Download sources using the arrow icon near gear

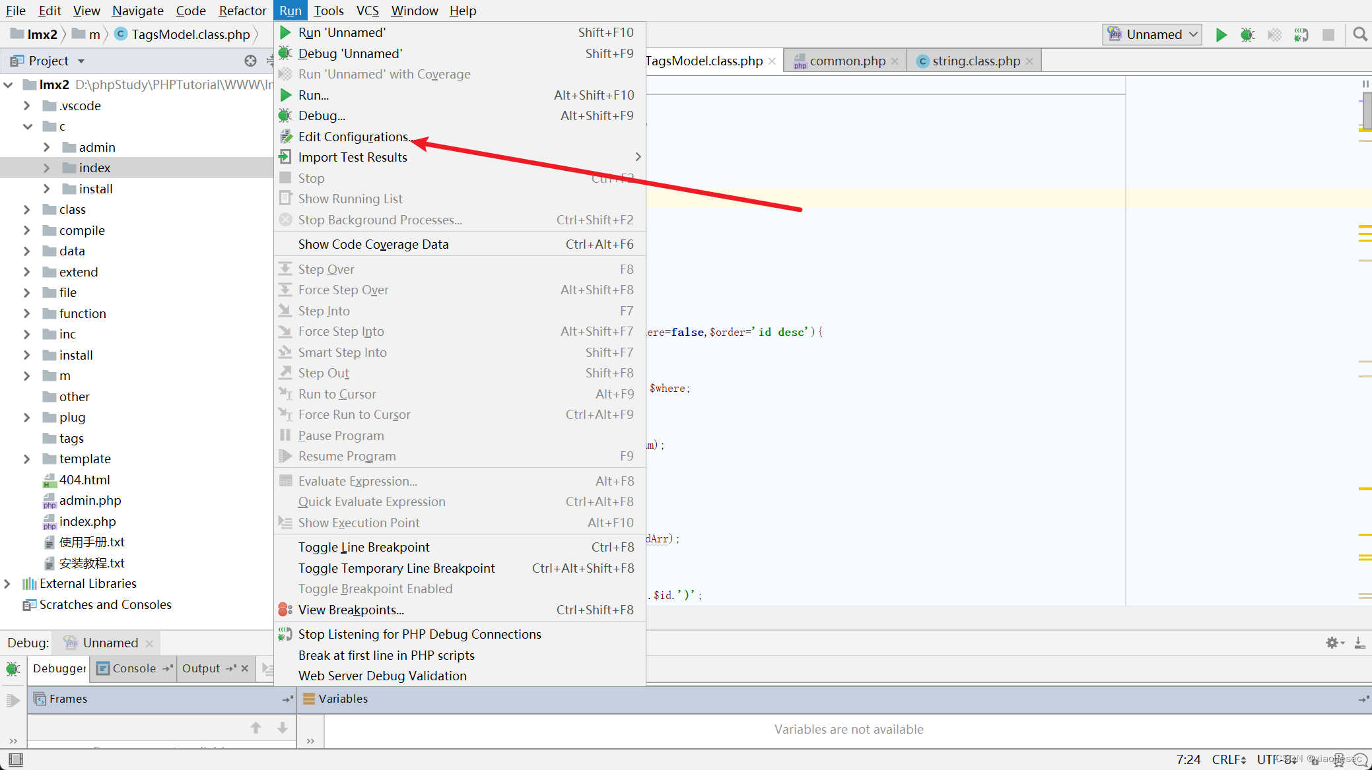click(1359, 642)
